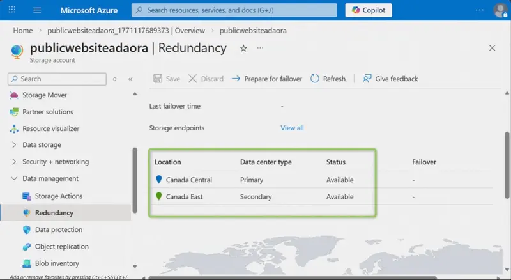Click the sidebar scroll up arrow
Viewport: 511px width, 280px height.
[x=135, y=94]
